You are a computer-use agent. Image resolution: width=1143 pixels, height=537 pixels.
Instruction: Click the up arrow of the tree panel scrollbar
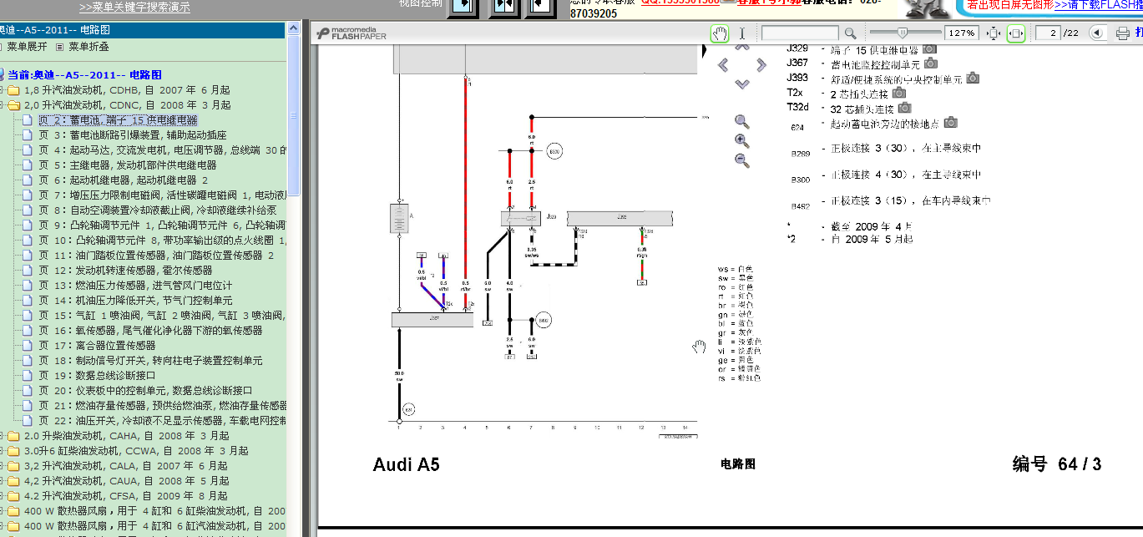point(294,29)
